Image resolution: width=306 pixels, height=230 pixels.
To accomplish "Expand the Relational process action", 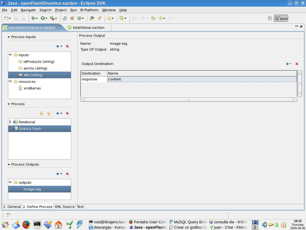I will [x=10, y=122].
